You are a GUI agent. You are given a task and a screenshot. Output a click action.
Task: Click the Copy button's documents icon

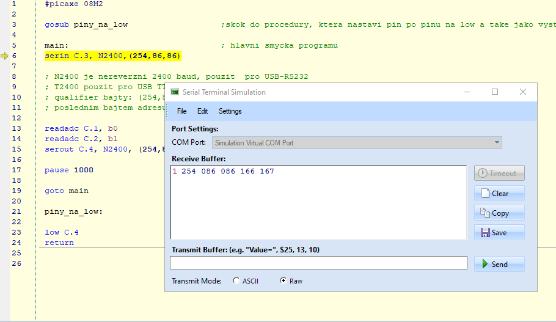(x=485, y=213)
